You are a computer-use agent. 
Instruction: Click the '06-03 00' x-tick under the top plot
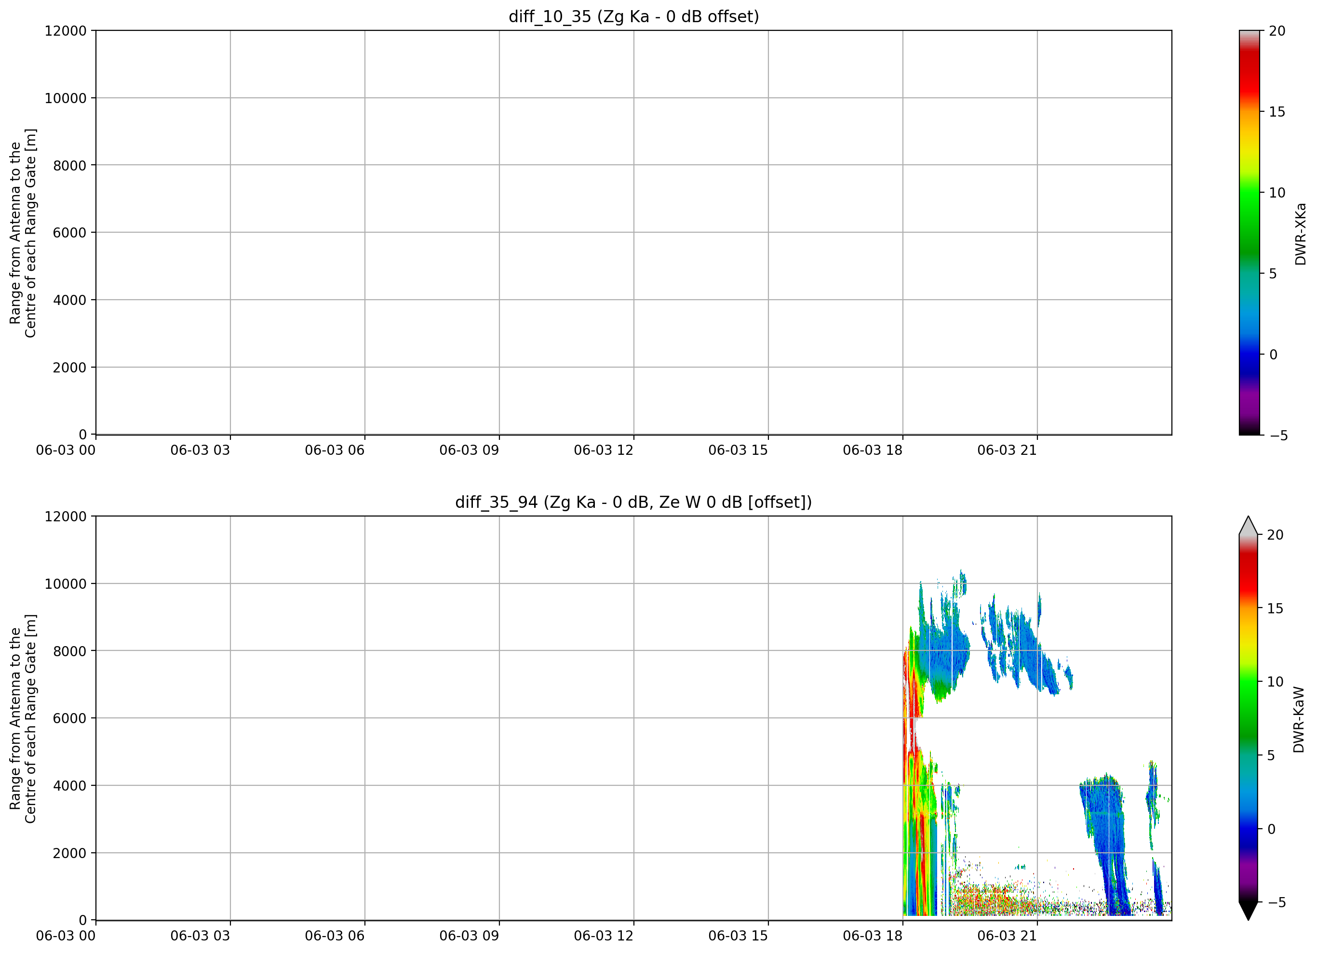(66, 450)
